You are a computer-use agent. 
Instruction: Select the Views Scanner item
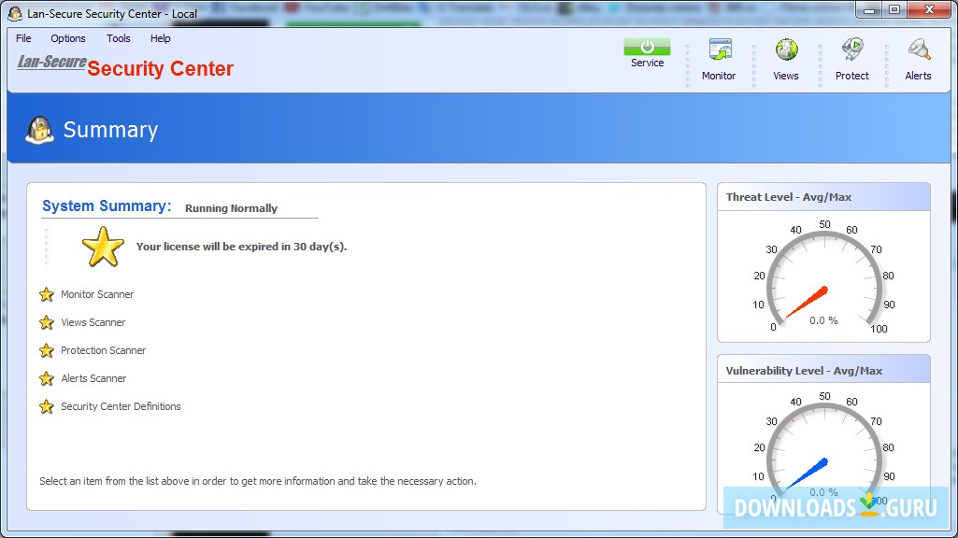point(93,322)
